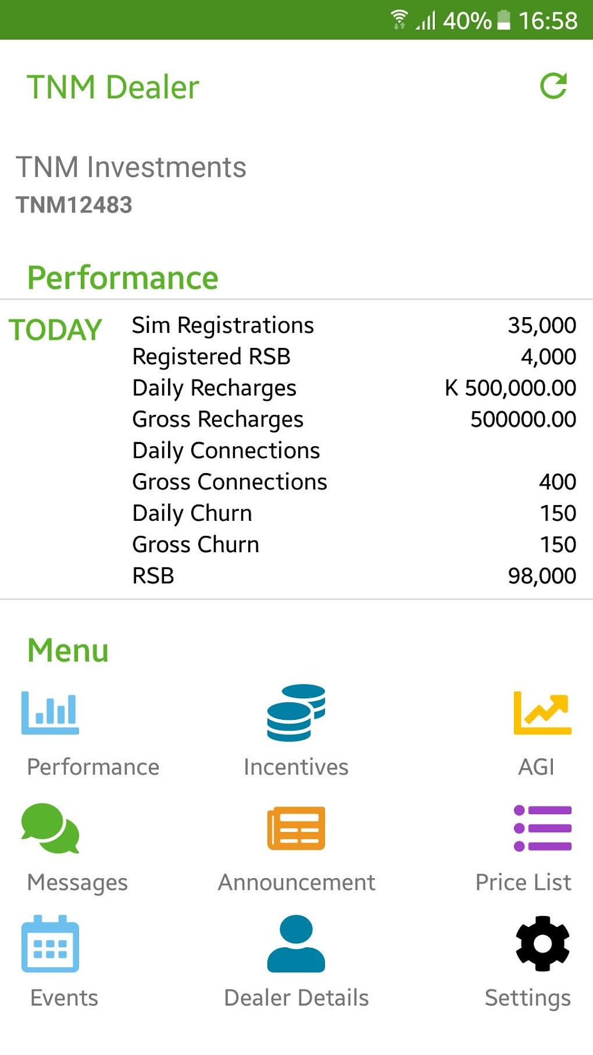Tap the battery indicator in status bar

(503, 20)
